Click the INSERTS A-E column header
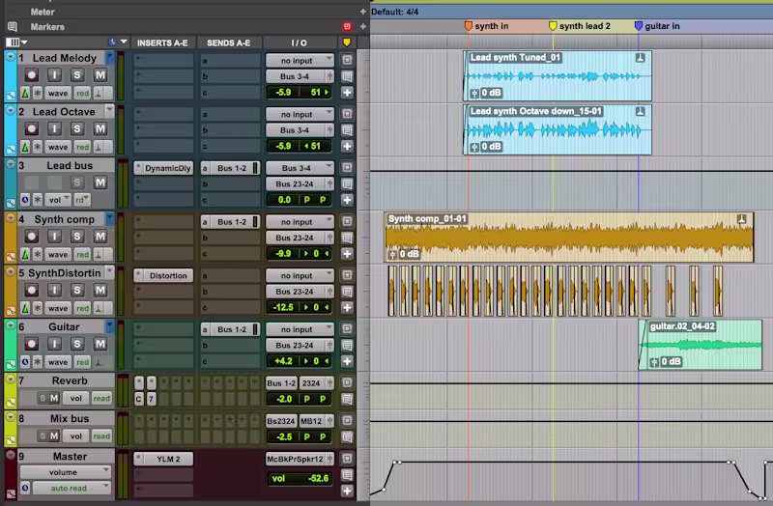The image size is (773, 506). point(162,42)
